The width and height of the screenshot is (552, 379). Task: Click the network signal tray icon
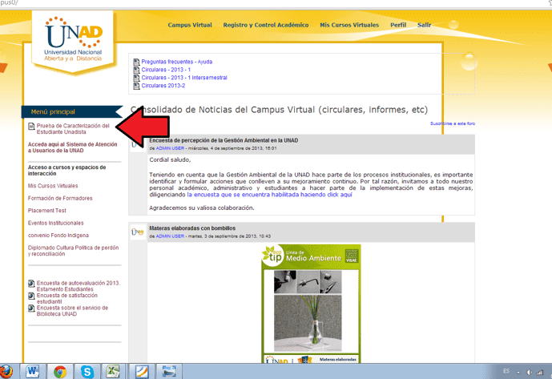click(540, 372)
